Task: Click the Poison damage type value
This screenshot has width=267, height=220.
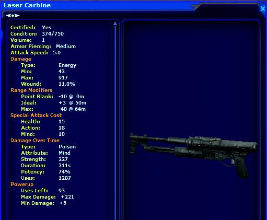Action: (67, 147)
